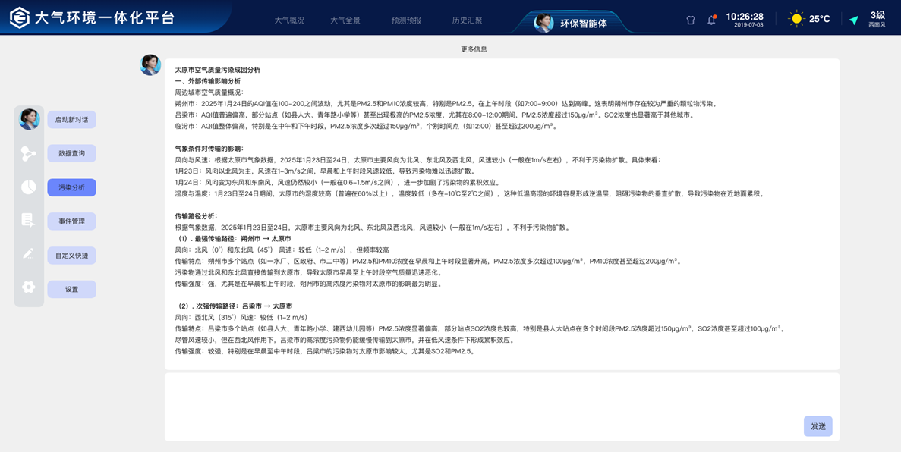Click the notification bell with red badge

point(712,20)
